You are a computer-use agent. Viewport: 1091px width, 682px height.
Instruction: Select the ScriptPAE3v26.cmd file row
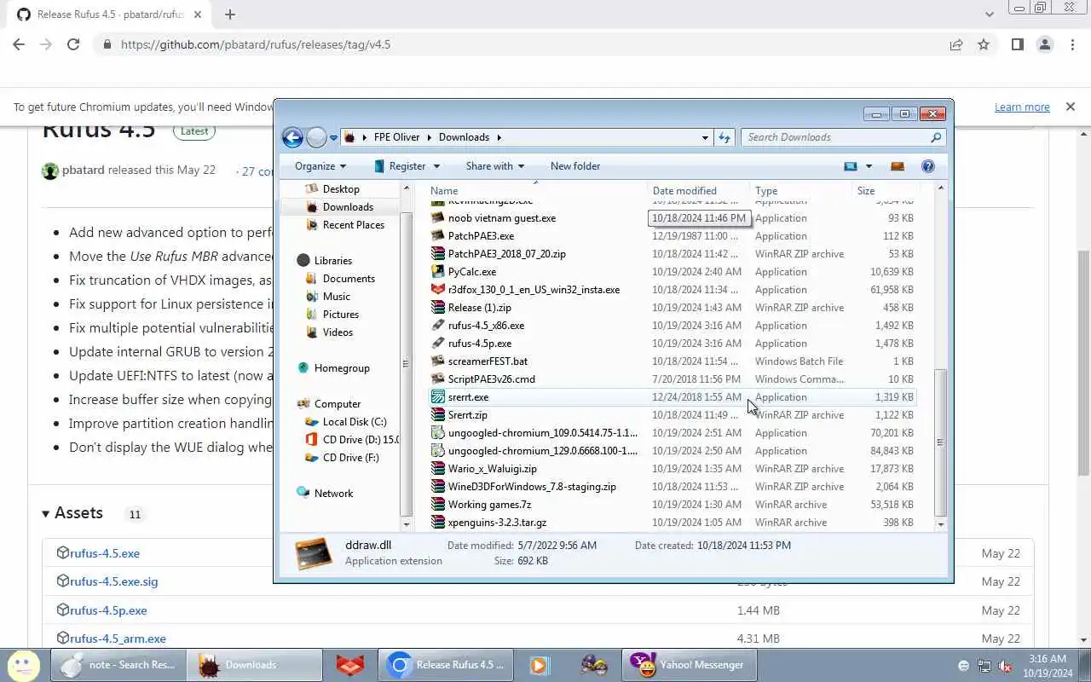pyautogui.click(x=672, y=379)
